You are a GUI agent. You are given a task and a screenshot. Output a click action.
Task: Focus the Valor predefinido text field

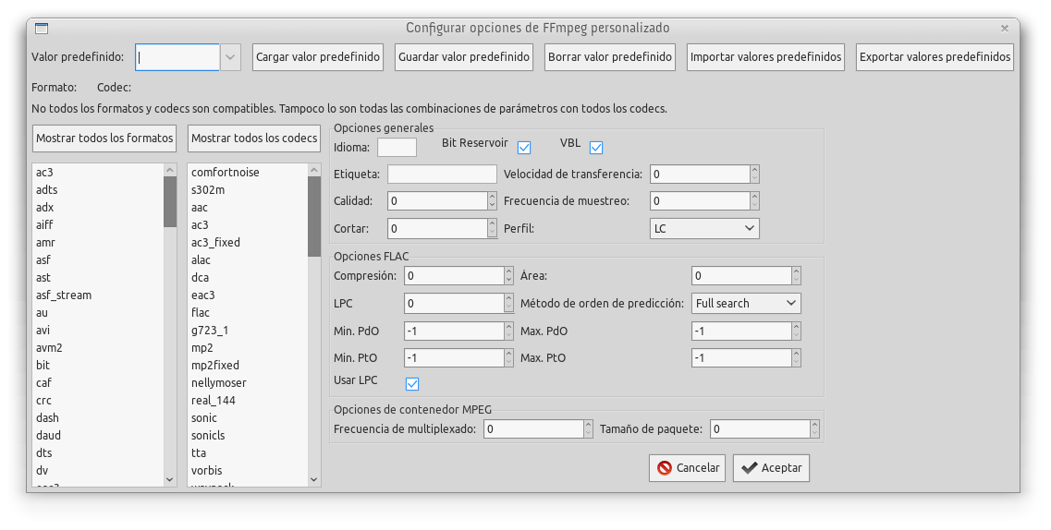point(177,57)
